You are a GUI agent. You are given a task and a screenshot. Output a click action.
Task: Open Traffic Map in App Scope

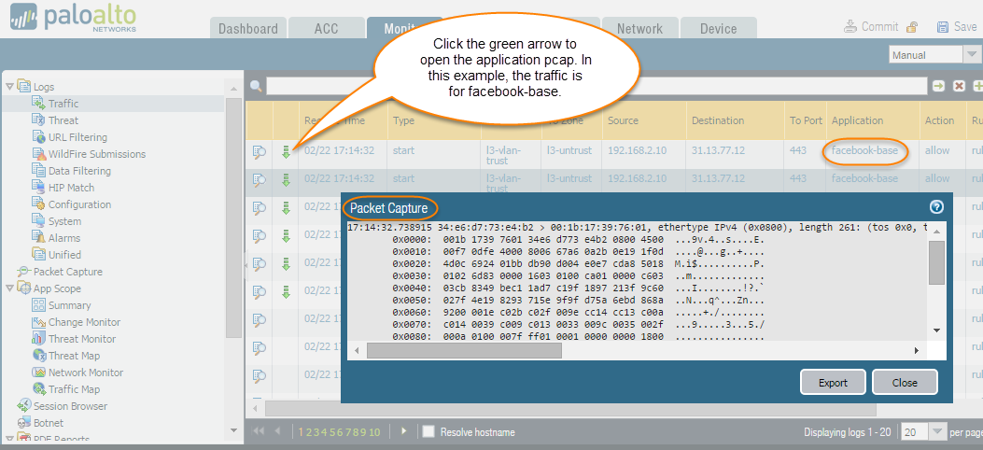74,389
